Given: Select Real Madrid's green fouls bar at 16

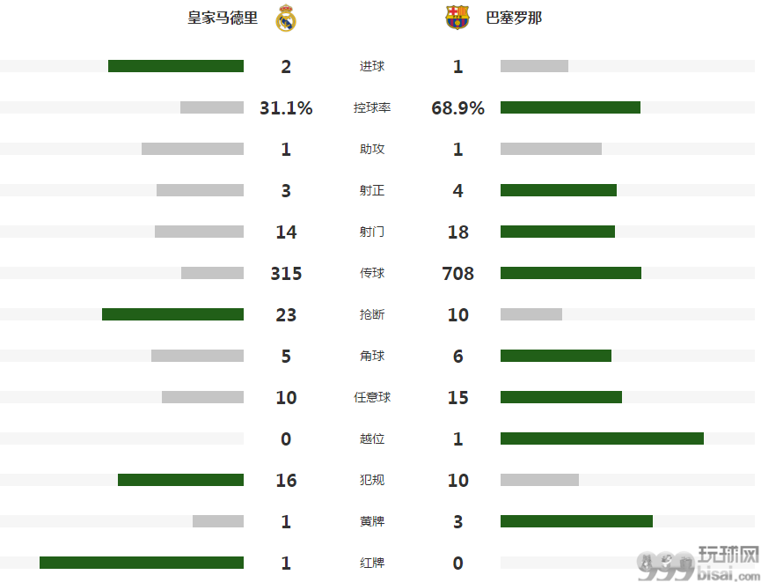Looking at the screenshot, I should pos(180,480).
